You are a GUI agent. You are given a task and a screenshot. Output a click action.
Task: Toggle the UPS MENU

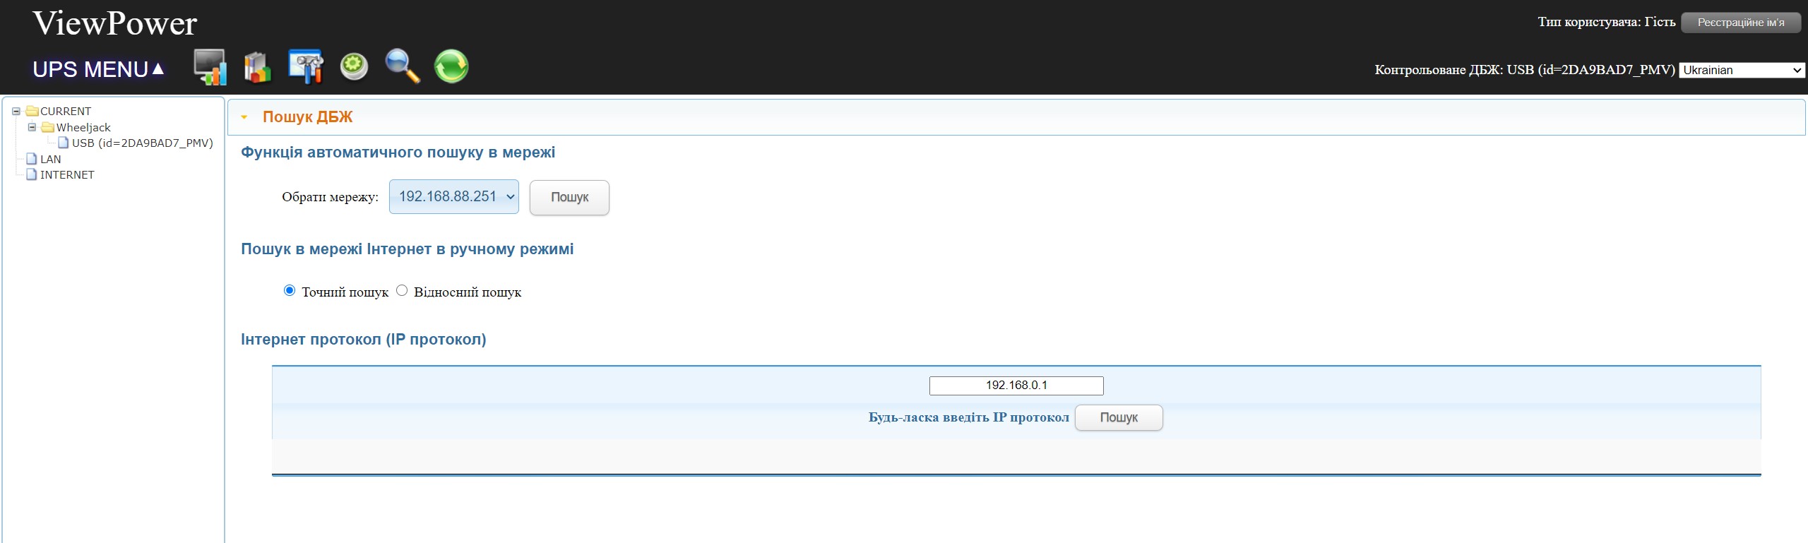[98, 69]
